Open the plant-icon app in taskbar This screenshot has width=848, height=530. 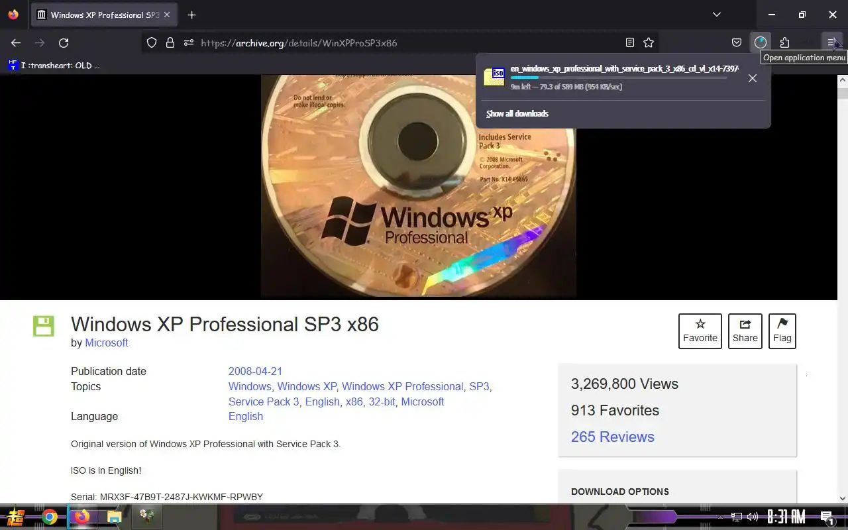point(146,517)
